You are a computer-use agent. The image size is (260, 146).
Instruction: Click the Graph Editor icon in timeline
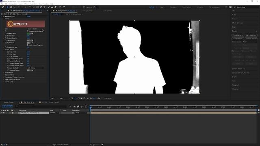[86, 107]
